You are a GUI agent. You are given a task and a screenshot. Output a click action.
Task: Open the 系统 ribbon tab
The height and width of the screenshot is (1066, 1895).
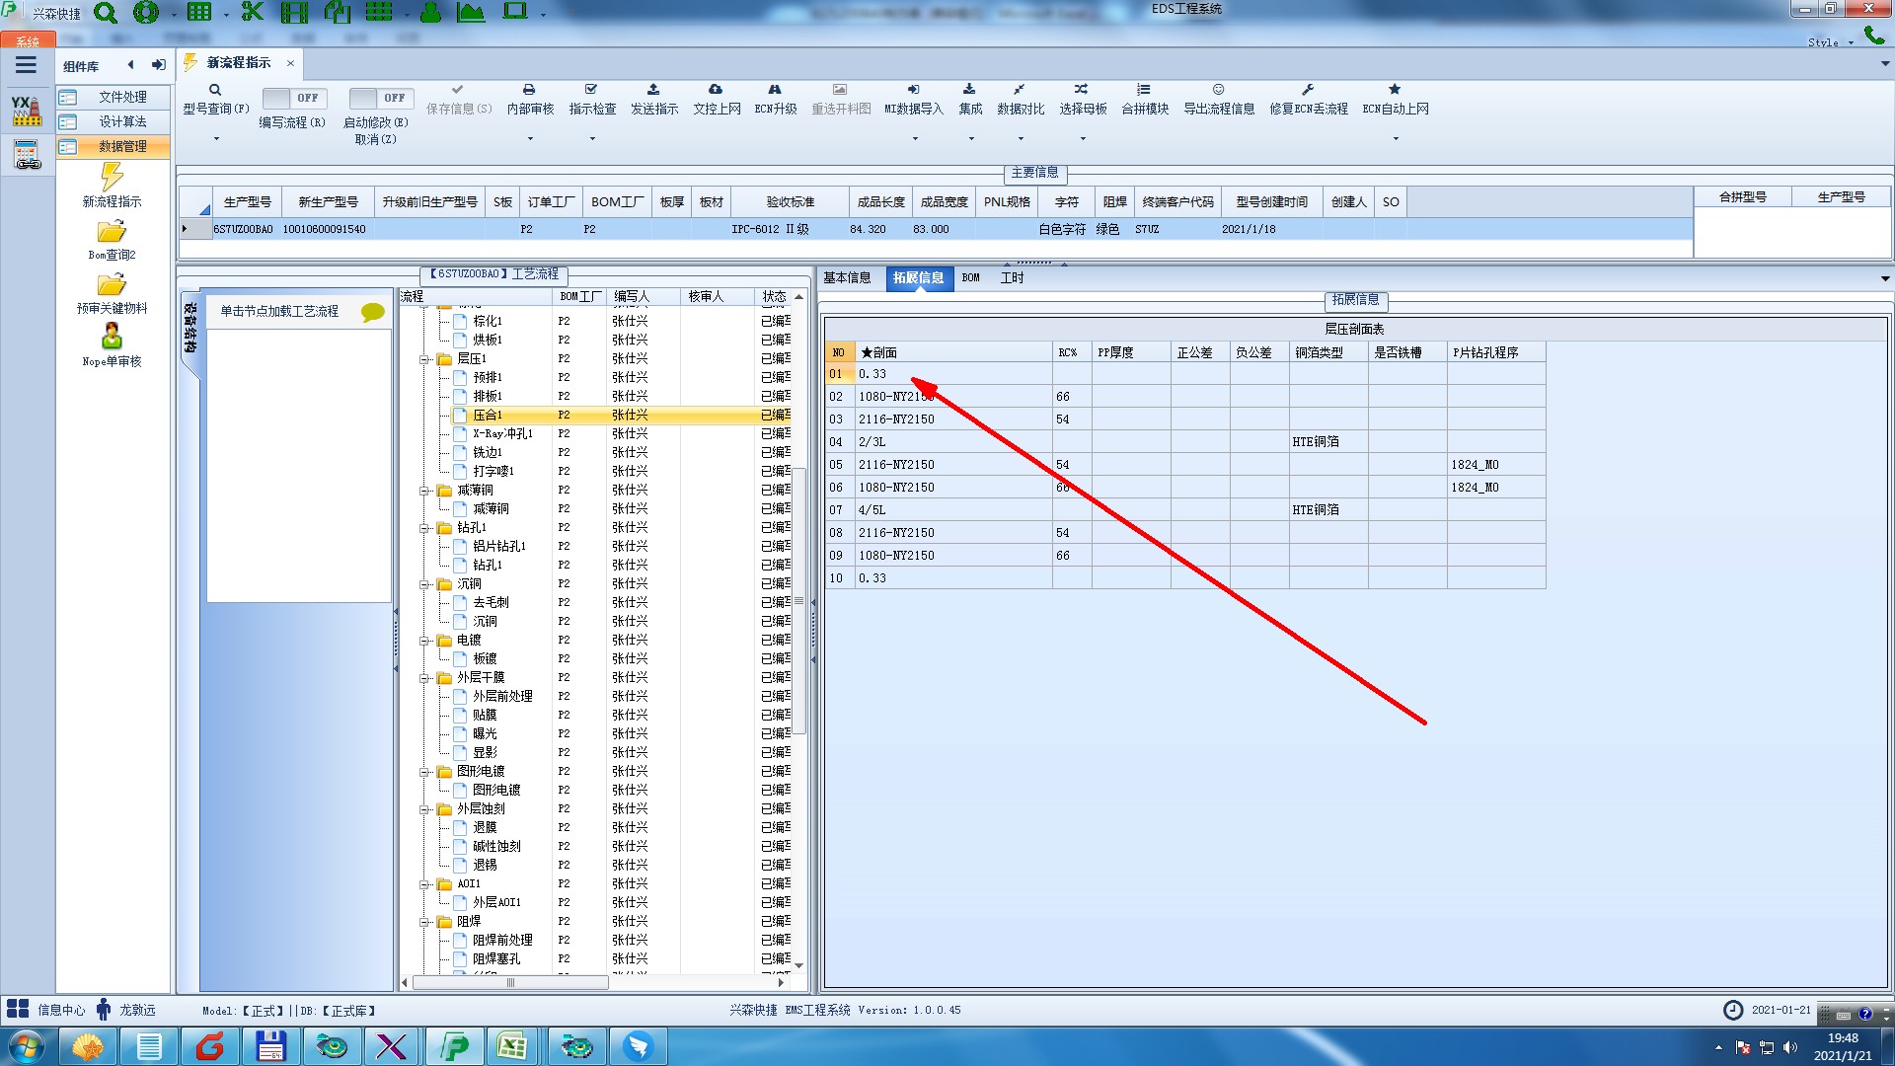pyautogui.click(x=28, y=41)
